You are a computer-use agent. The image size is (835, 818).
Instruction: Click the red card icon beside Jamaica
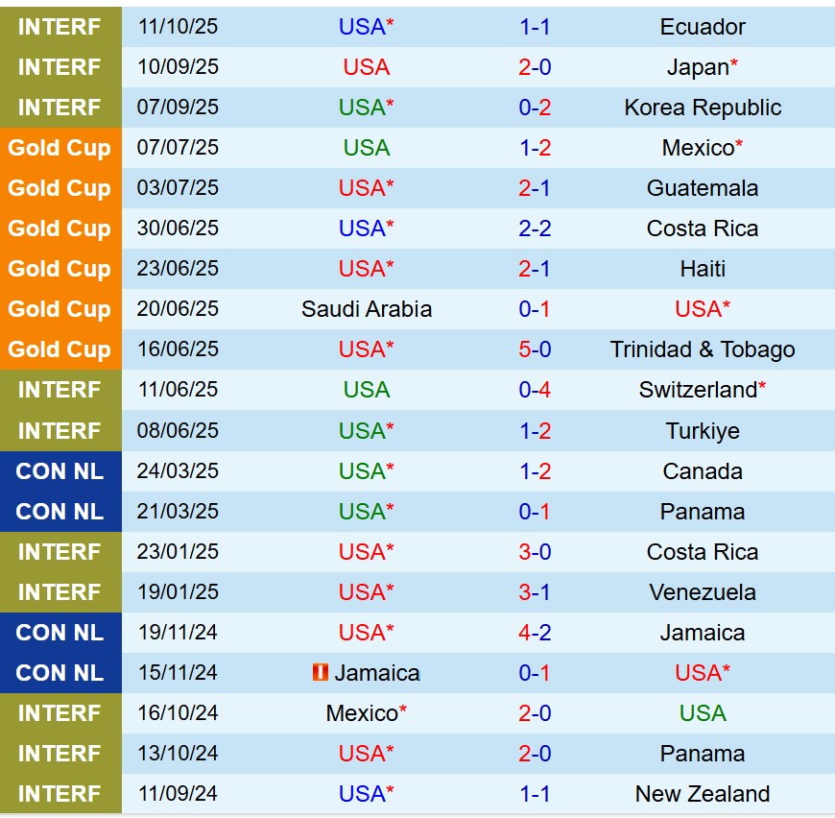pos(321,673)
